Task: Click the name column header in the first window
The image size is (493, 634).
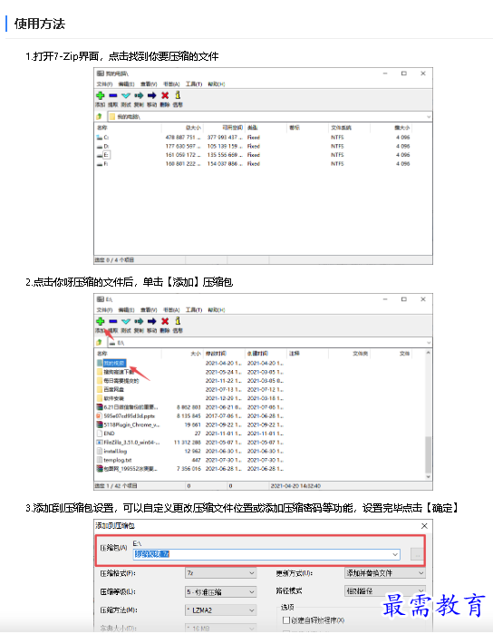Action: pos(128,128)
